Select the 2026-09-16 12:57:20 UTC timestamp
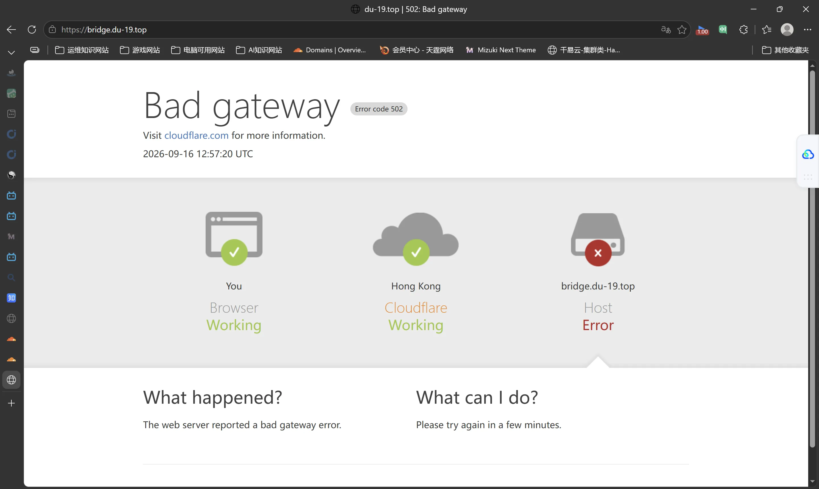 click(x=198, y=154)
